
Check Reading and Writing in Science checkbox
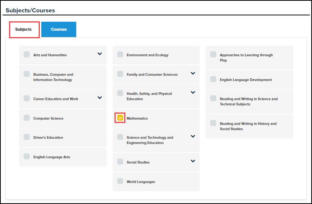coord(213,99)
